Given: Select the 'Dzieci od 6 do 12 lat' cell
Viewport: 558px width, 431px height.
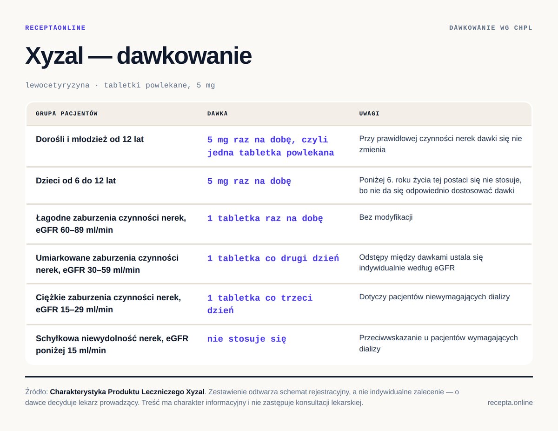Looking at the screenshot, I should 76,181.
